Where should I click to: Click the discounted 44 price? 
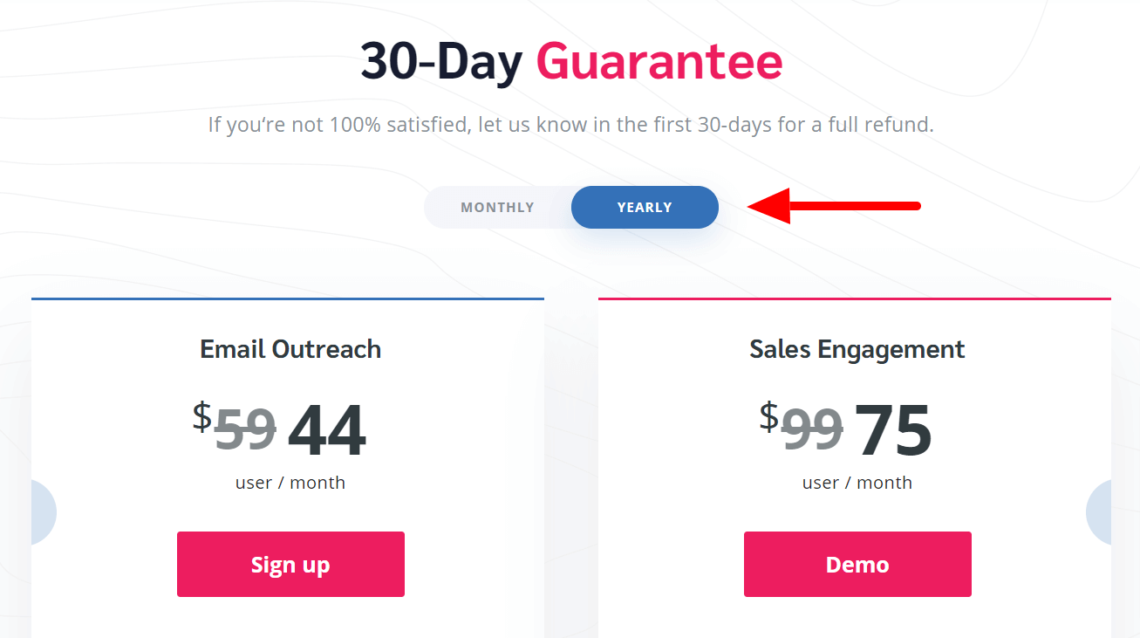click(326, 430)
